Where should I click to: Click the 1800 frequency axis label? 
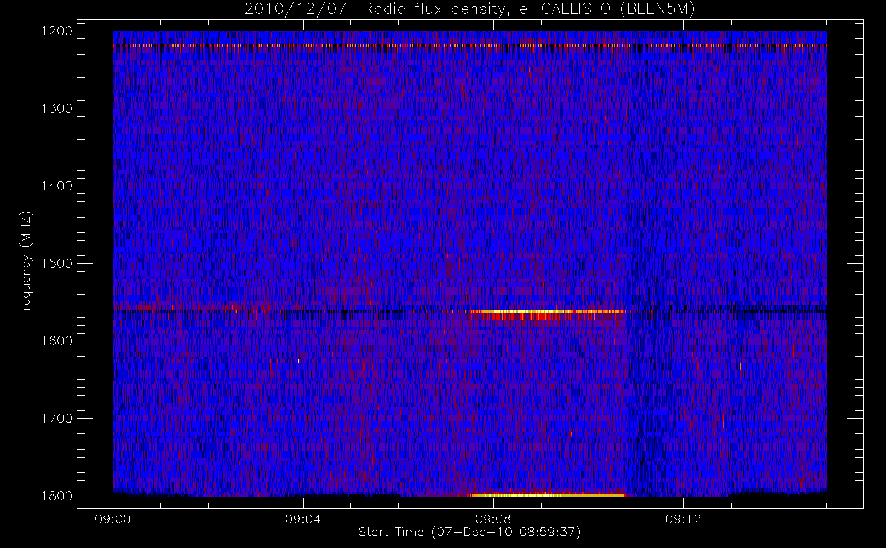(x=57, y=496)
